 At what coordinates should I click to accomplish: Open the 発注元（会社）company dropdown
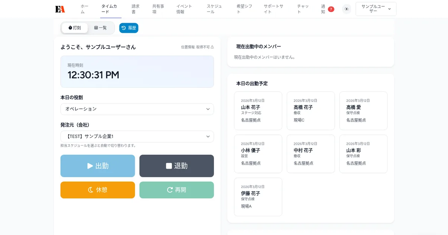pos(137,137)
